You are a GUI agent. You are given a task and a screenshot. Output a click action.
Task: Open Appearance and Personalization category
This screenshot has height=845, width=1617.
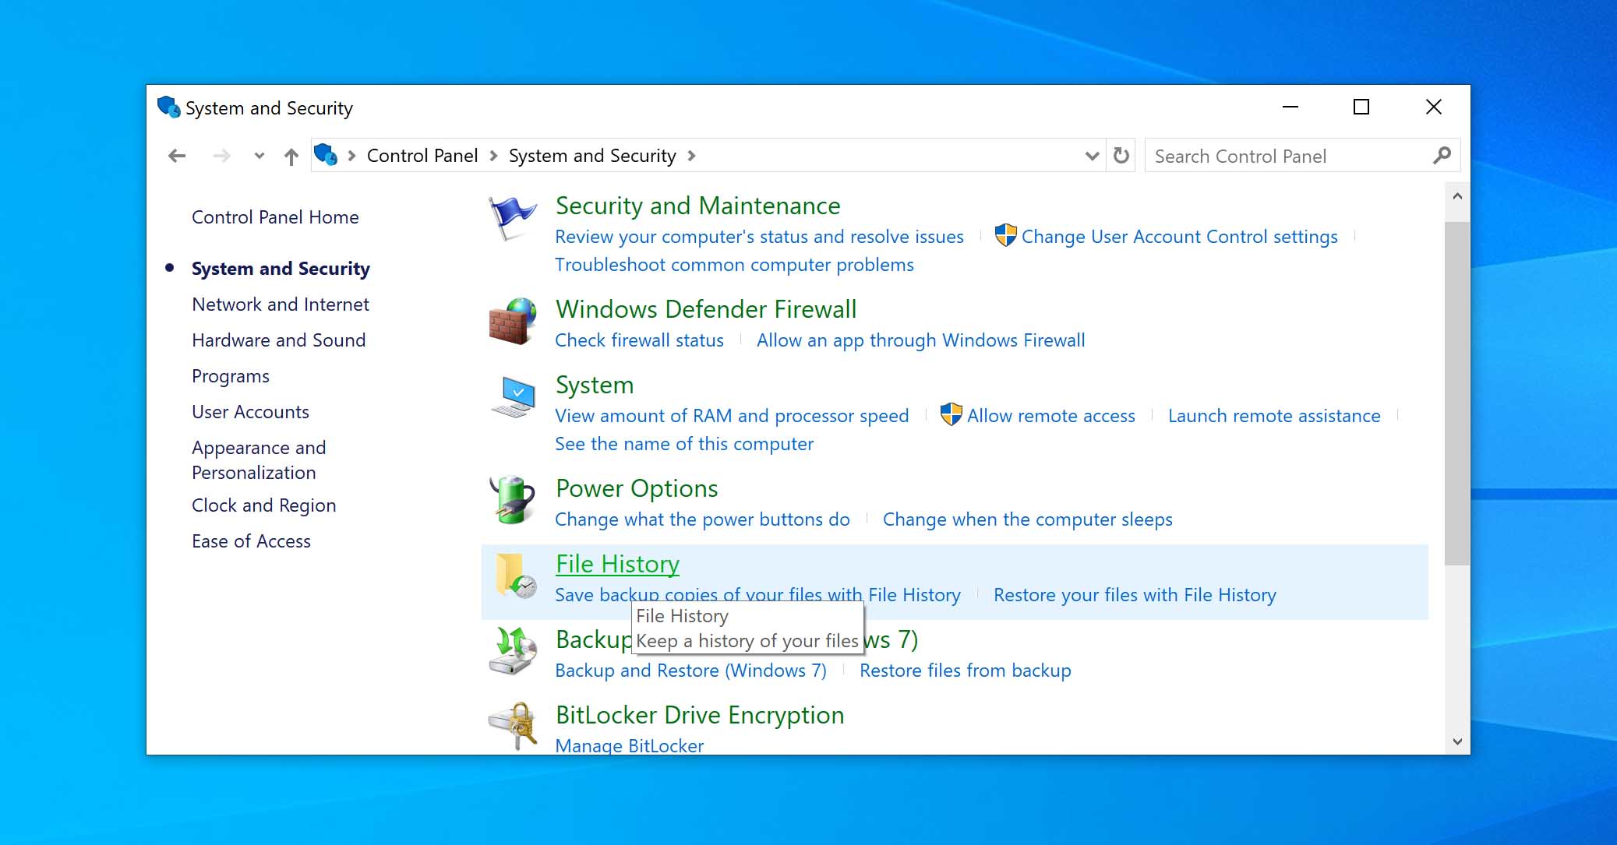pos(259,460)
